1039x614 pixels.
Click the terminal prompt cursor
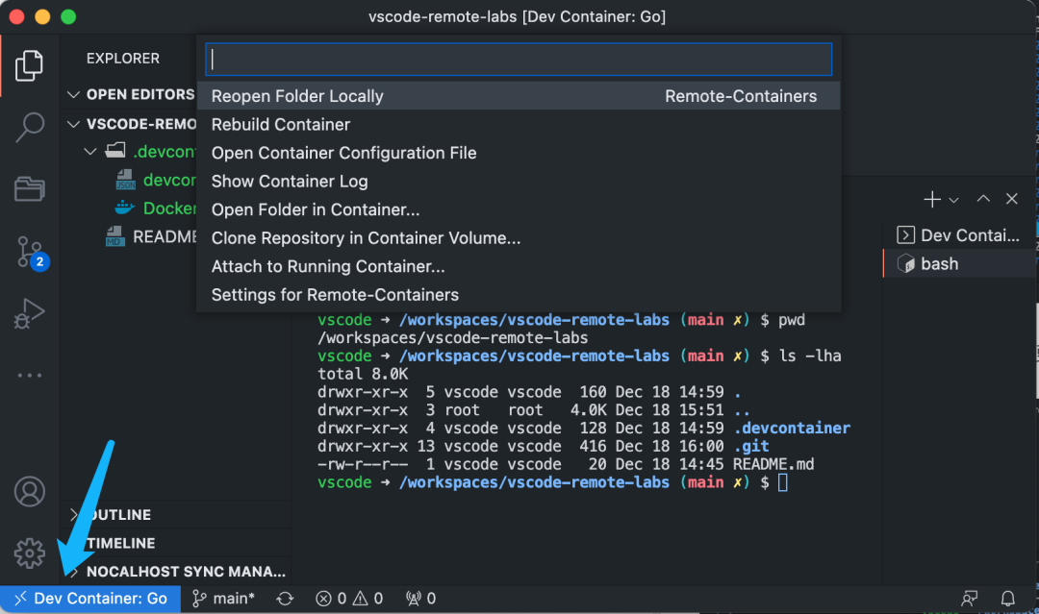point(782,482)
